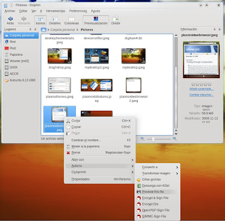Expand the Comprimir submenu

pos(100,172)
